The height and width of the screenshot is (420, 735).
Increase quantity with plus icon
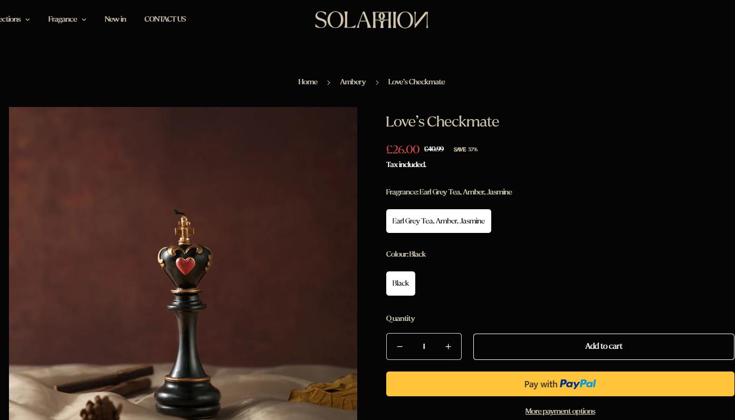pyautogui.click(x=448, y=347)
